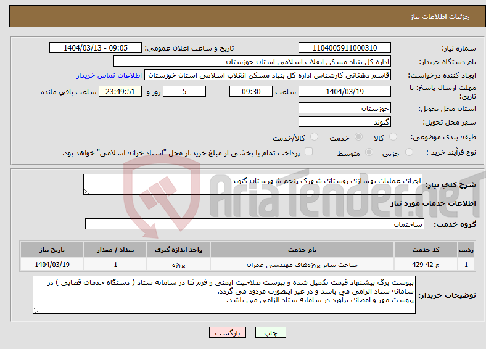This screenshot has height=349, width=486.
Task: Click service code cell ج-42-429
Action: click(426, 265)
